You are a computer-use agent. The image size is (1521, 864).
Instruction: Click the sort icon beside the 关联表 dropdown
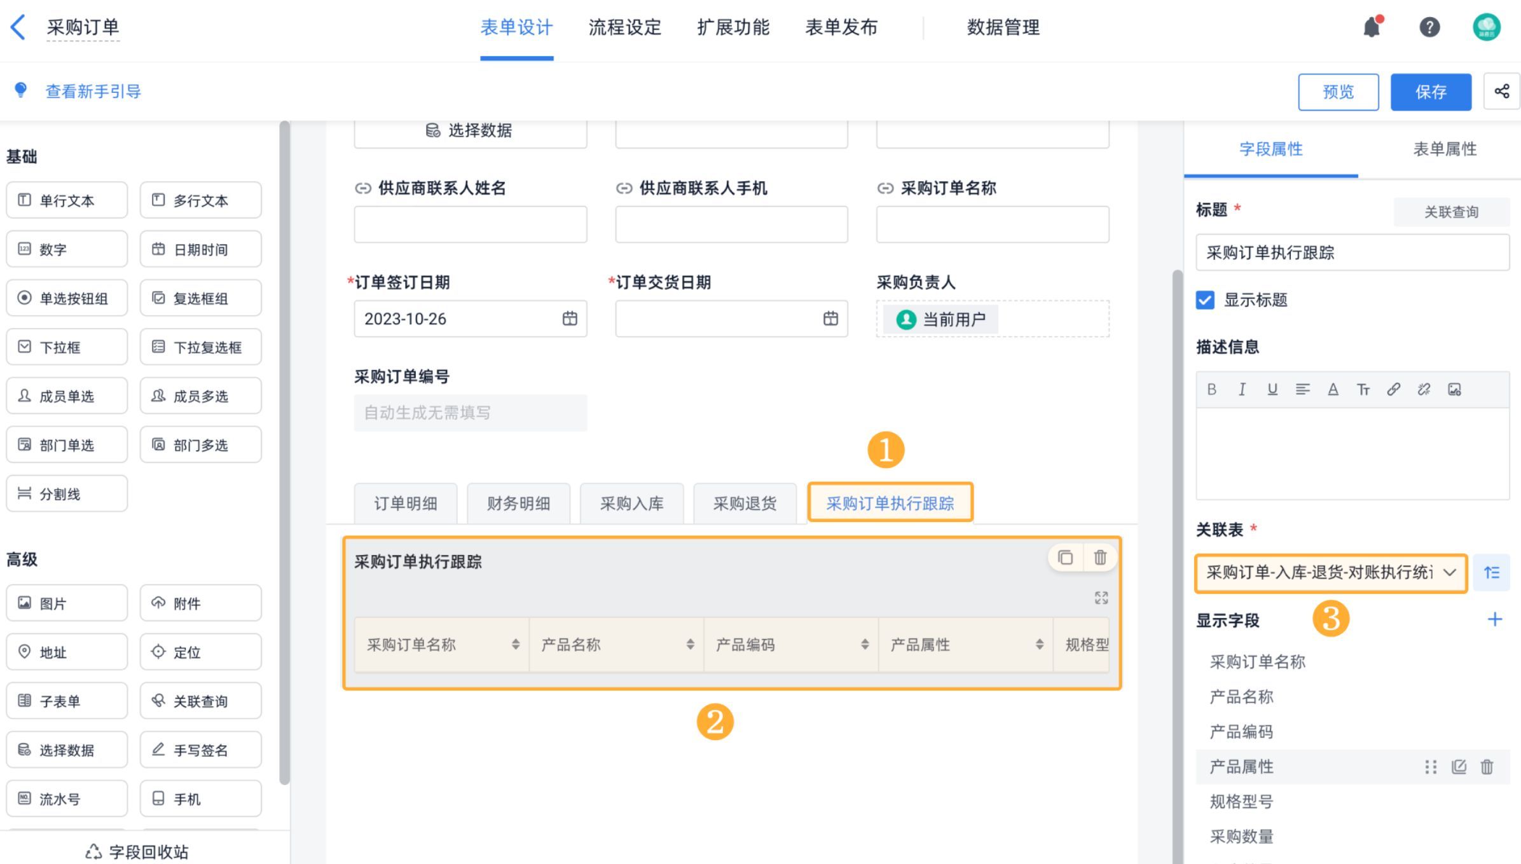1491,573
